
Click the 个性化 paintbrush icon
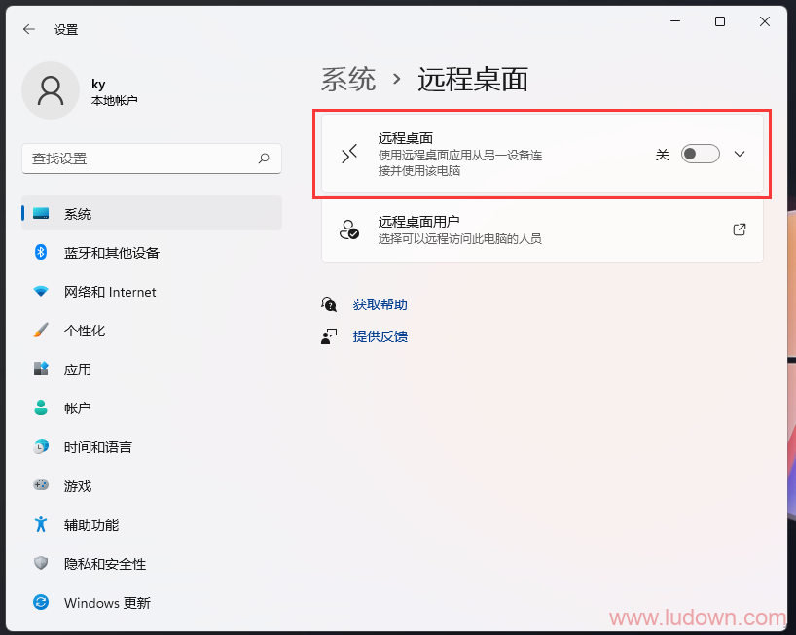[41, 331]
